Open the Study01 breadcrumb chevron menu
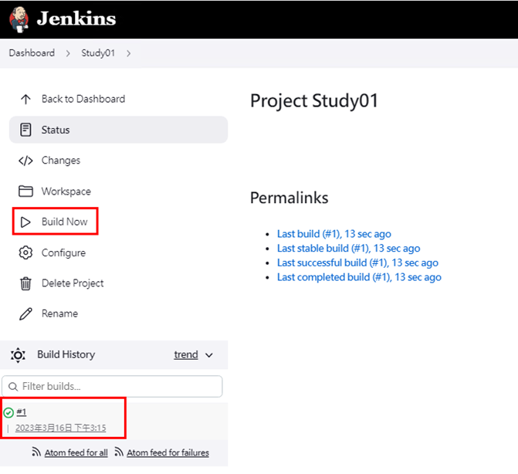Screen dimensions: 518x474 128,53
